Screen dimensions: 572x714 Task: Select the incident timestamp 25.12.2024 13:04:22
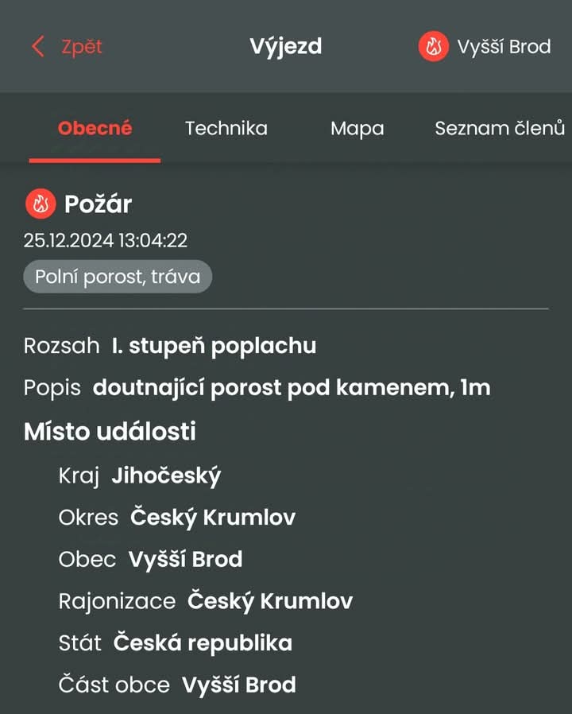106,240
